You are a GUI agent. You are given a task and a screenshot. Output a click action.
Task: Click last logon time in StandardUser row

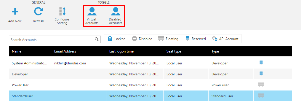[135, 96]
